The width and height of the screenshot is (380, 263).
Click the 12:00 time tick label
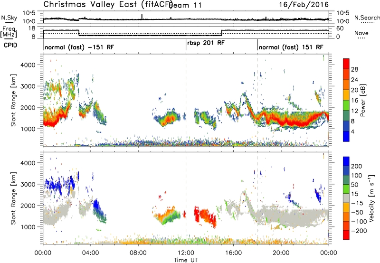pyautogui.click(x=186, y=253)
